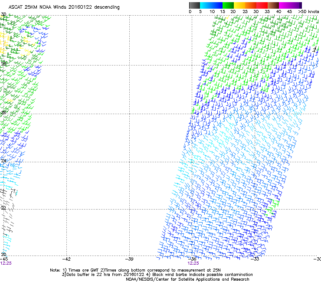
Task: Click the '-45' longitude axis label
Action: click(4, 259)
